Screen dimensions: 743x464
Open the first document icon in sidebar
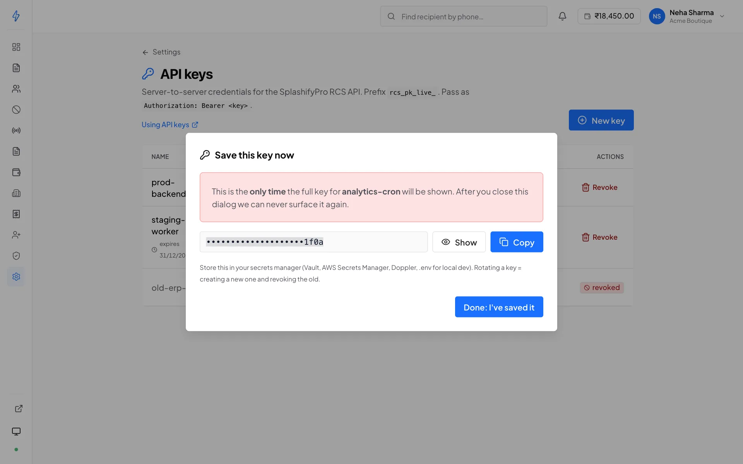[x=16, y=68]
